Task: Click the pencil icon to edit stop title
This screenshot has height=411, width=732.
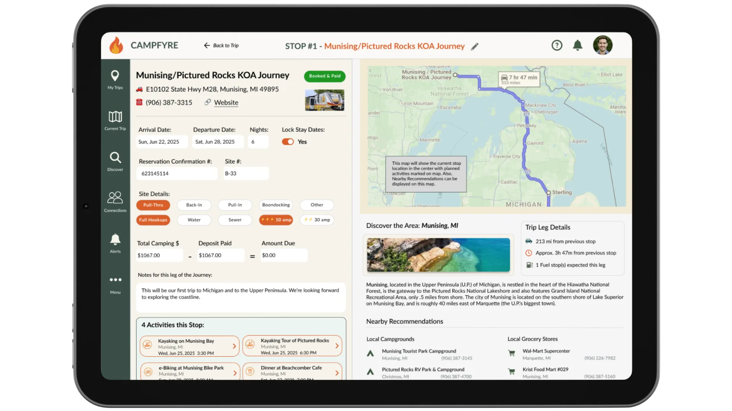Action: [x=475, y=47]
